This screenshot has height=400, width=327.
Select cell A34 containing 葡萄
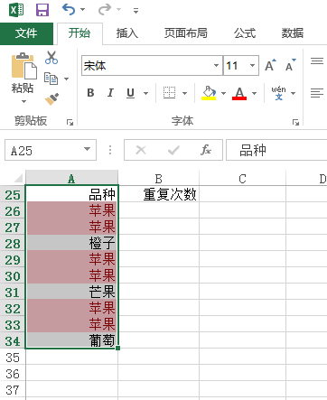pos(71,340)
